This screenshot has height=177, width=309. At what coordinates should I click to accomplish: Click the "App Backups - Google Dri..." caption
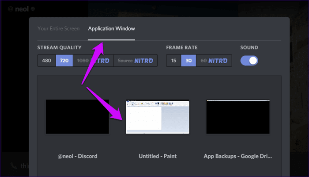(238, 156)
